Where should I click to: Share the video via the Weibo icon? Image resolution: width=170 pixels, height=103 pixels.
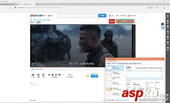pos(56,75)
